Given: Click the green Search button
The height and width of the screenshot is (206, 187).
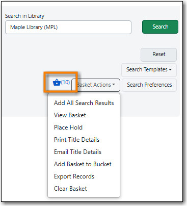Looking at the screenshot, I should pos(160,27).
